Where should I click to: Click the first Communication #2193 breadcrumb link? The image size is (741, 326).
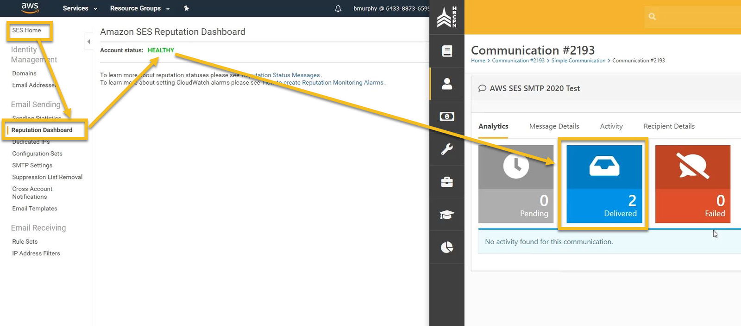point(518,61)
